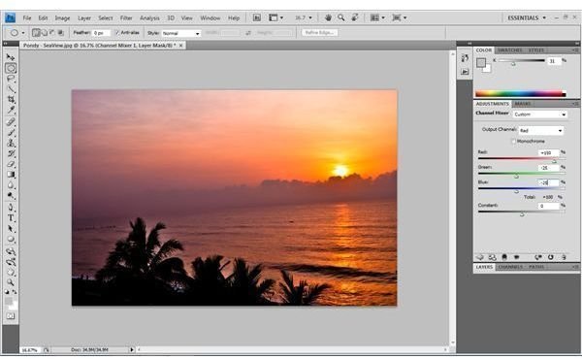Click Hand tool in application bar
582x359 pixels.
coord(328,17)
